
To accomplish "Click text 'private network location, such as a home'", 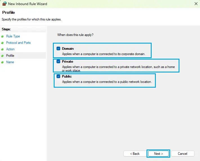I will (x=147, y=67).
